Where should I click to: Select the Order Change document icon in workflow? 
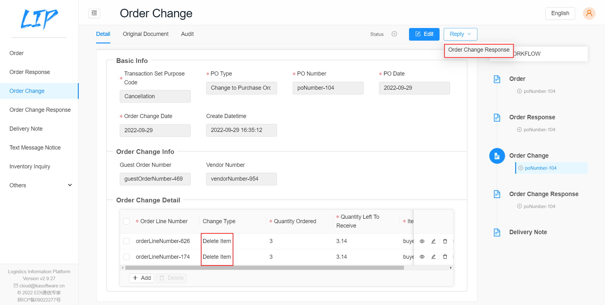click(x=497, y=155)
